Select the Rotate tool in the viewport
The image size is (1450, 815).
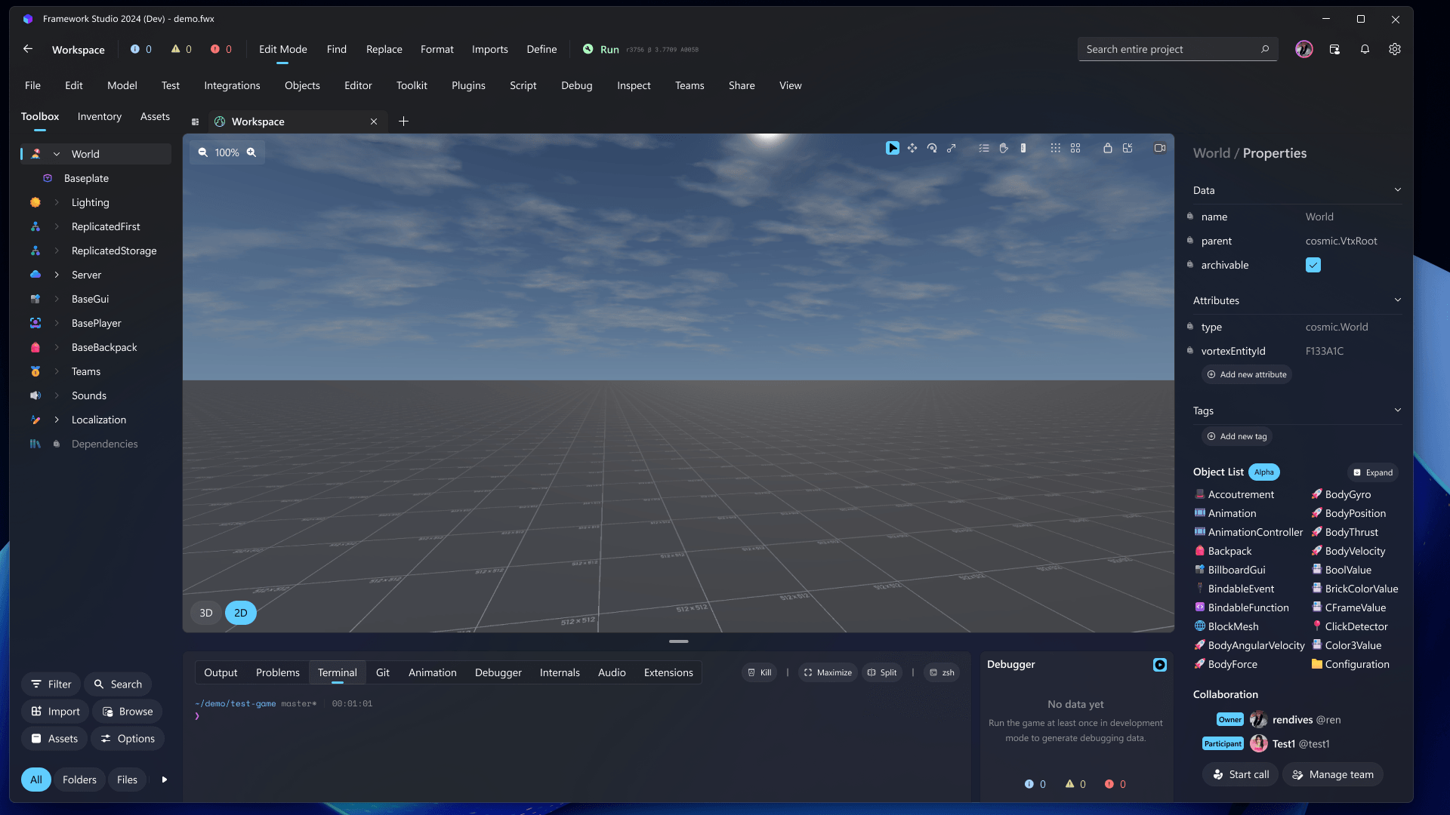(931, 149)
